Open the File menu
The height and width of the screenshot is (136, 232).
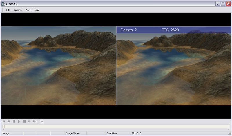coord(8,10)
